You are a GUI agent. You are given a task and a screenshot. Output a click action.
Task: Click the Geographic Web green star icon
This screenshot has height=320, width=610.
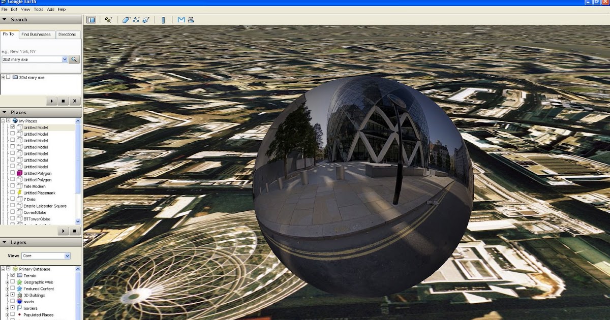pyautogui.click(x=19, y=282)
